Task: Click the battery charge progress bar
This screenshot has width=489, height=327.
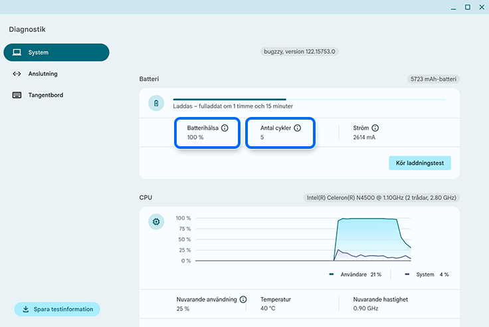Action: click(310, 100)
